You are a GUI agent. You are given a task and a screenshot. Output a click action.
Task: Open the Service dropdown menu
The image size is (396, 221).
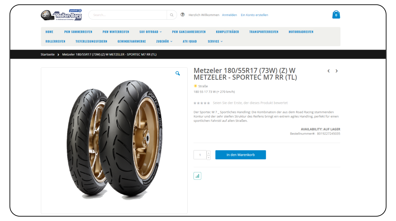pos(215,41)
